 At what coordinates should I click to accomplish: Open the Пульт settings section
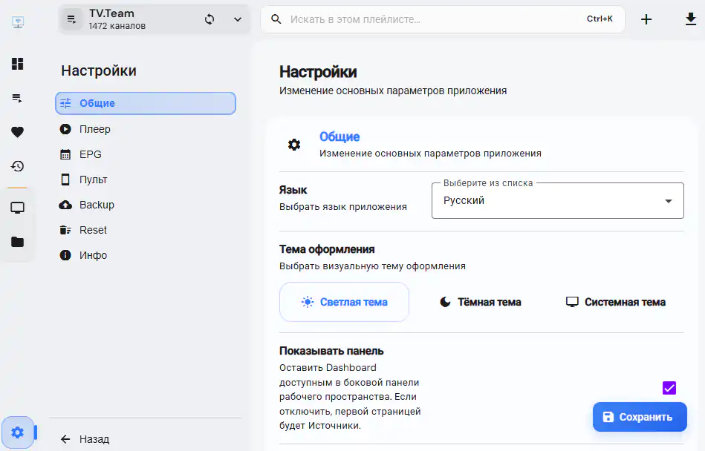(x=145, y=180)
